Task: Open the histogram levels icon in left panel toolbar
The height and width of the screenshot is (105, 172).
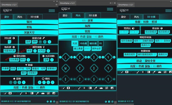Action: pos(43,93)
